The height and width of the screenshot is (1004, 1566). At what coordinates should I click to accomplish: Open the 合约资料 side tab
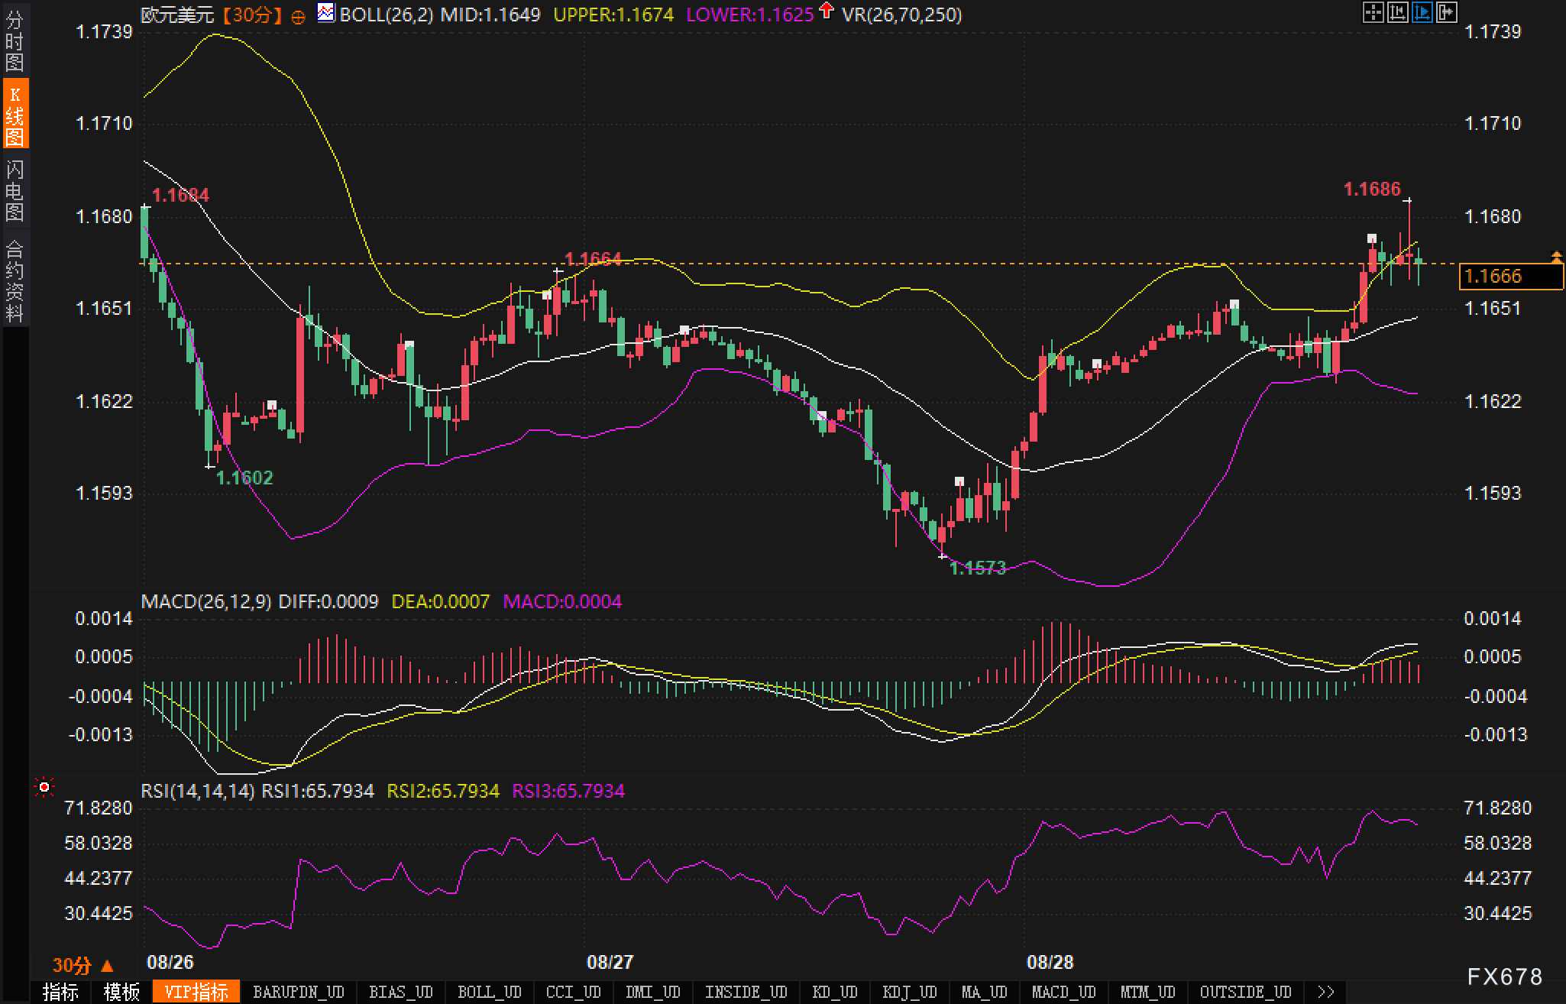click(x=15, y=280)
